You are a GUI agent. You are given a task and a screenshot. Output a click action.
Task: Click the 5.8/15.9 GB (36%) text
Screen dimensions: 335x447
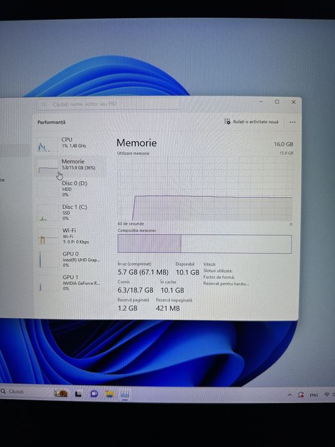[78, 168]
